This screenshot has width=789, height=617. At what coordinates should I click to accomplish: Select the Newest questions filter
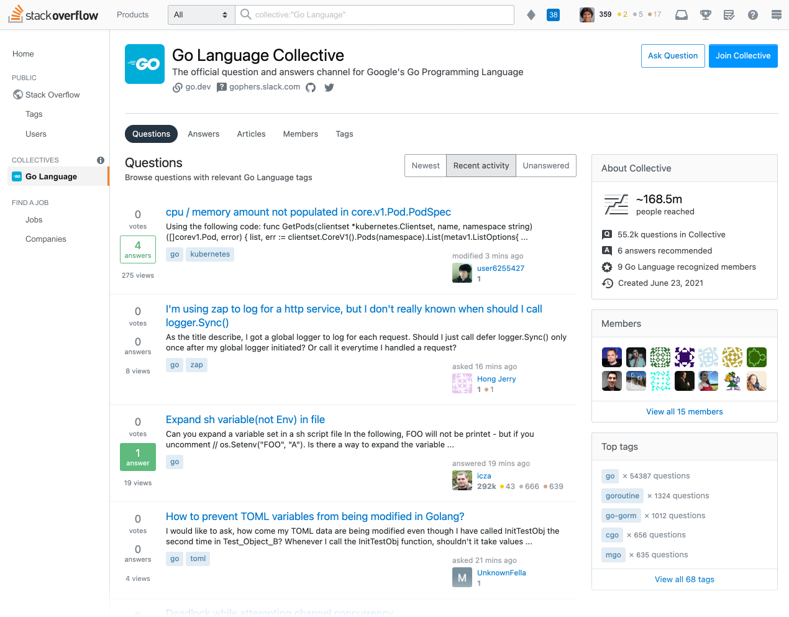click(x=426, y=165)
